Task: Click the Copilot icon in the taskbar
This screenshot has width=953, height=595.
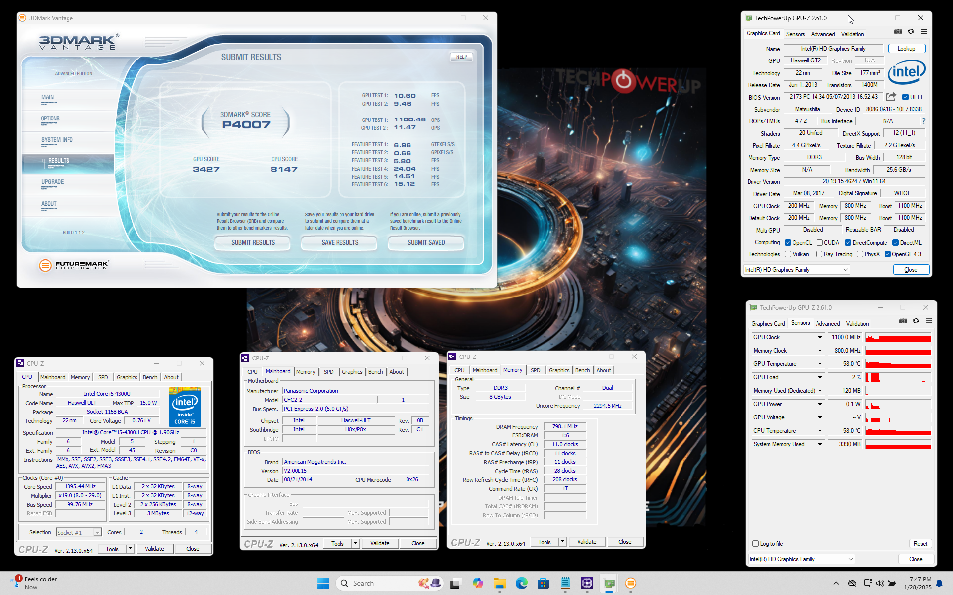Action: tap(477, 583)
